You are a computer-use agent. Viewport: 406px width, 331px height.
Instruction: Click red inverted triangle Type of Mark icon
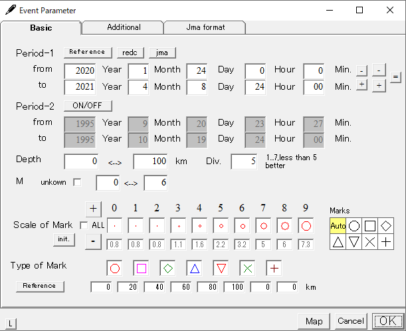tap(221, 269)
